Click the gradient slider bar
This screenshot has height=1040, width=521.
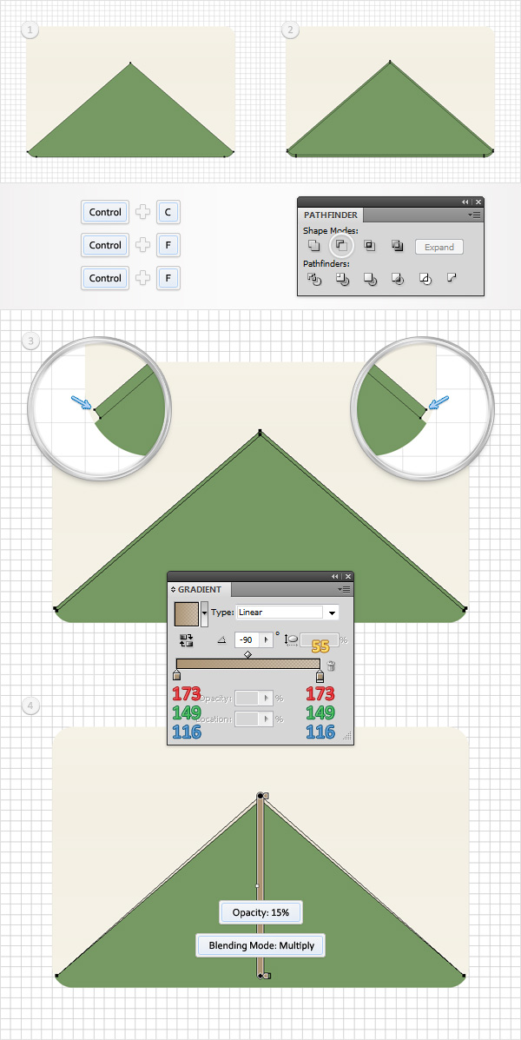(x=248, y=664)
